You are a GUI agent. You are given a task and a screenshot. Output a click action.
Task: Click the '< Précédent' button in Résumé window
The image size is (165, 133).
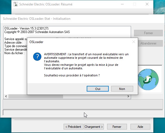point(73,127)
